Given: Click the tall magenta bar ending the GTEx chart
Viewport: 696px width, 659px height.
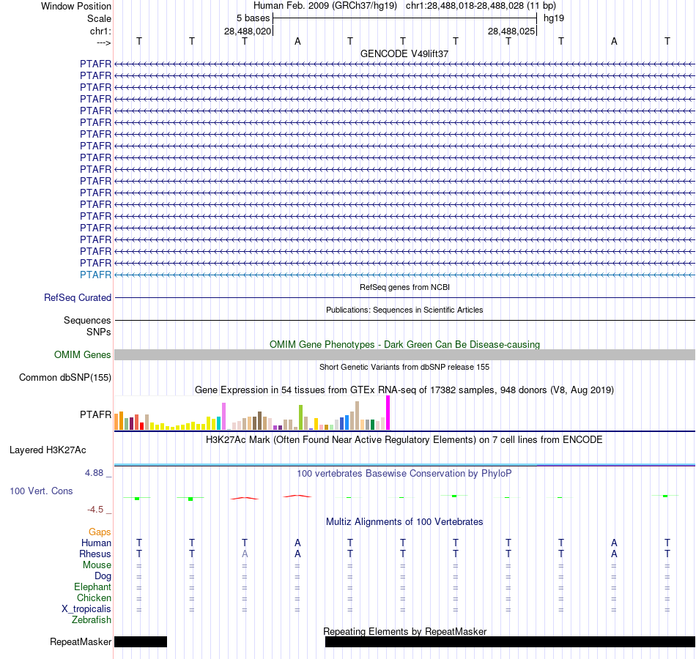Looking at the screenshot, I should coord(388,413).
